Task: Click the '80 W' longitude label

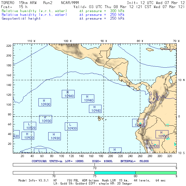Action: pos(140,41)
